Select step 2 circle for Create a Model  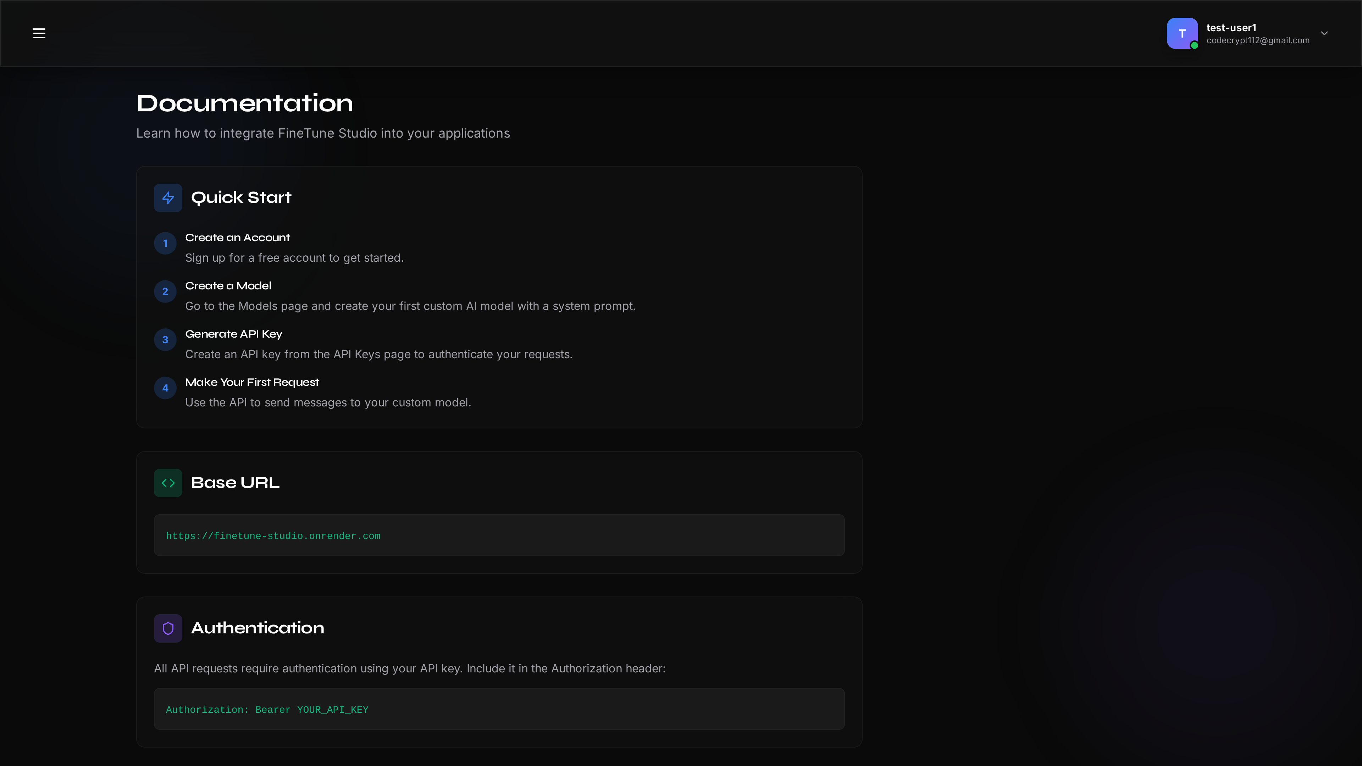(165, 291)
